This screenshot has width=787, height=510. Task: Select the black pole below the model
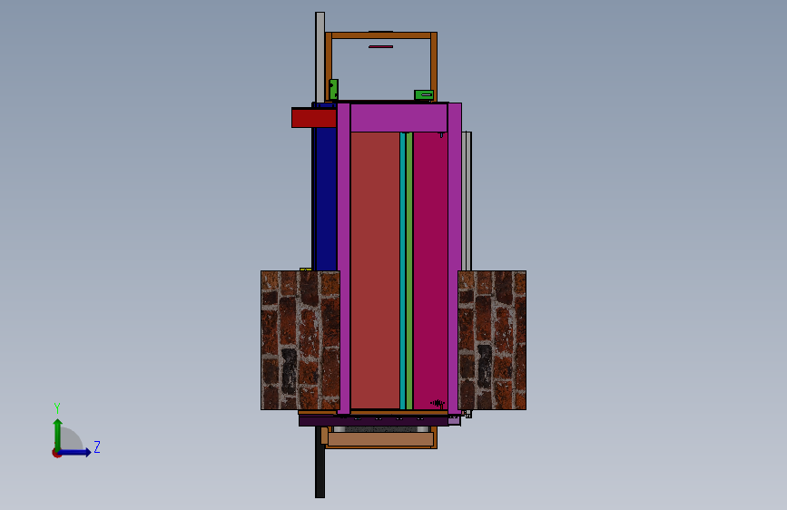coord(320,462)
